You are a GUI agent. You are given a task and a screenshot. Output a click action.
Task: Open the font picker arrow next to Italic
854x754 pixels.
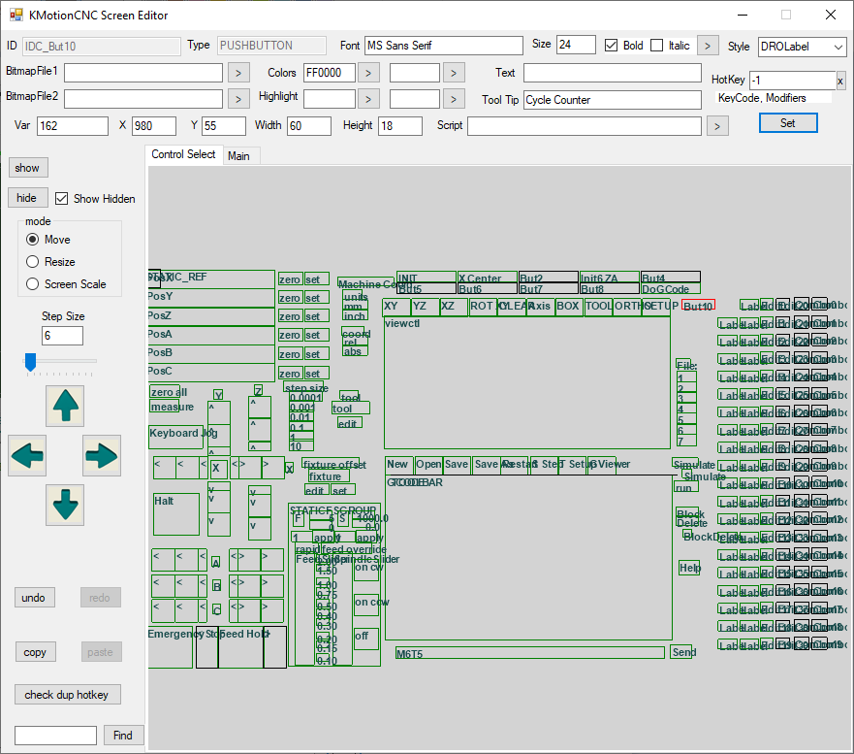[709, 46]
